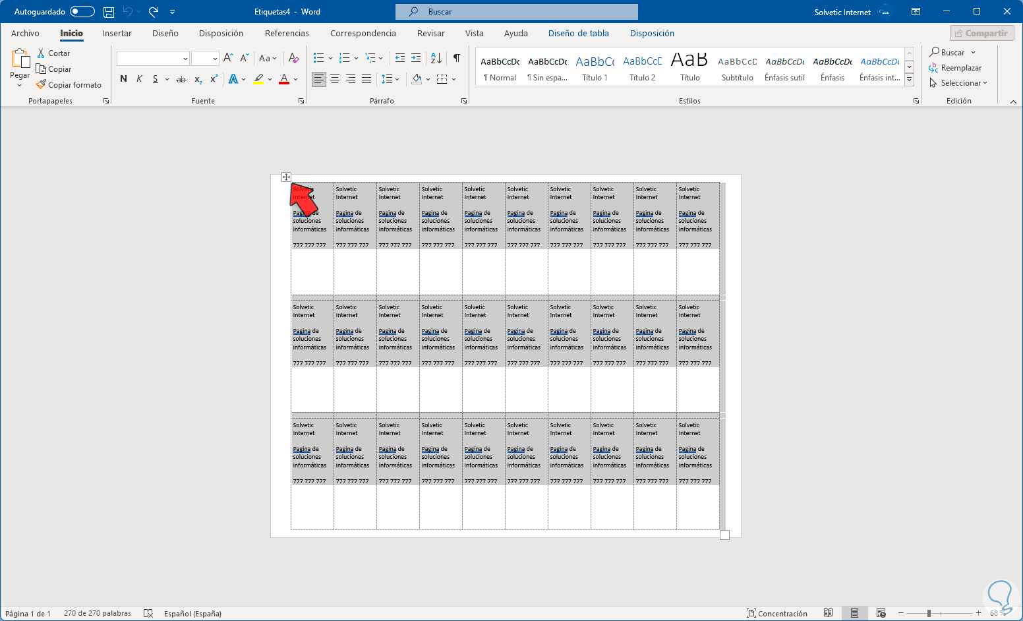Image resolution: width=1023 pixels, height=621 pixels.
Task: Open the Diseño de tabla tab
Action: (x=579, y=33)
